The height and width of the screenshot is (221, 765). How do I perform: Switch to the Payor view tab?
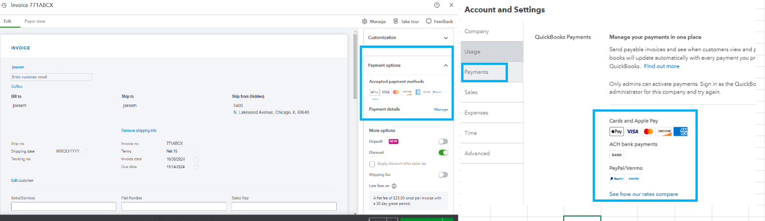pyautogui.click(x=35, y=21)
